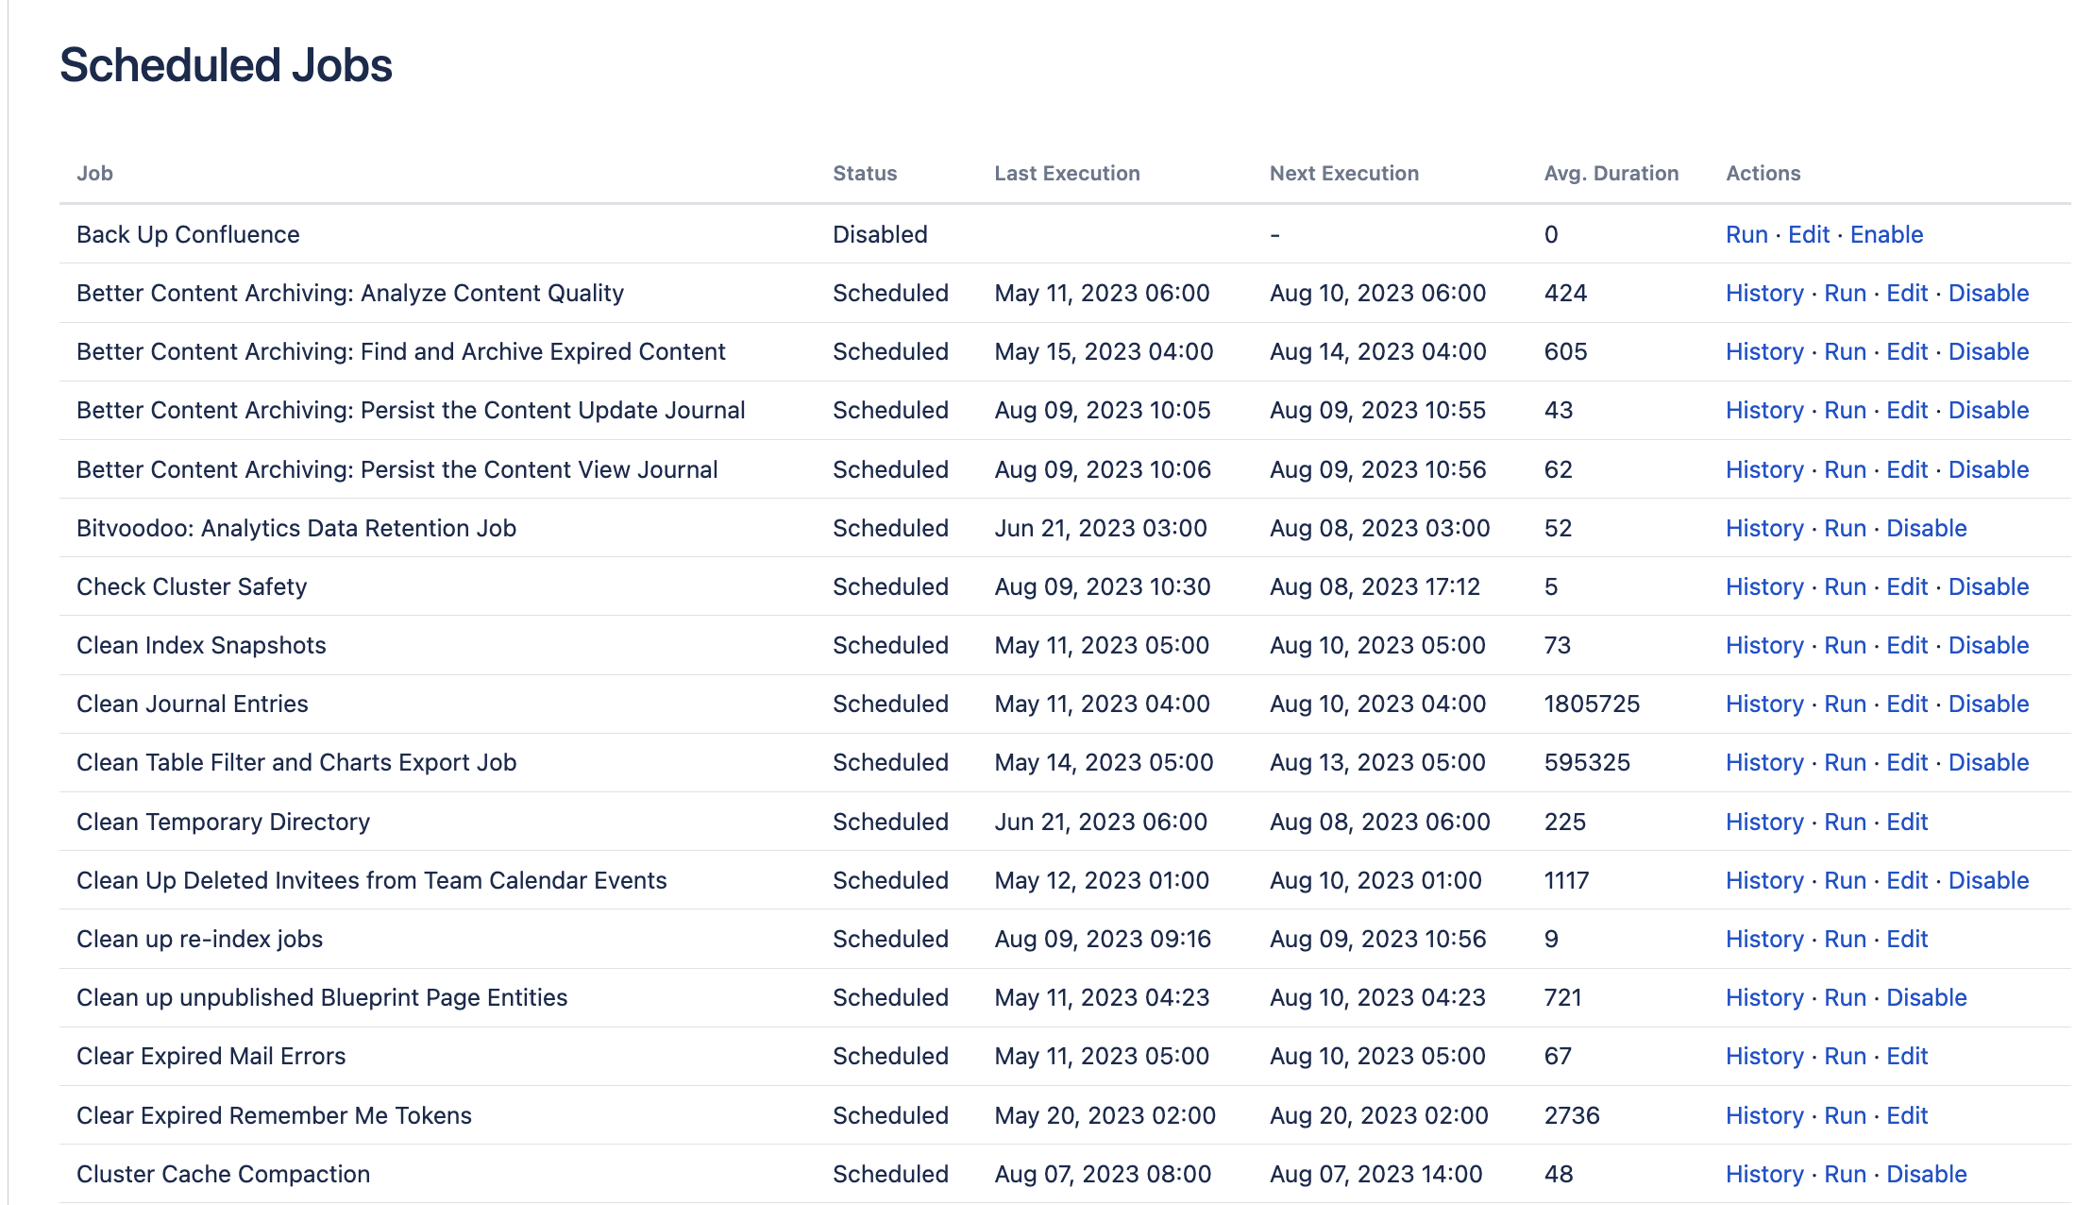Disable the Clean Journal Entries job
Image resolution: width=2092 pixels, height=1205 pixels.
1988,704
